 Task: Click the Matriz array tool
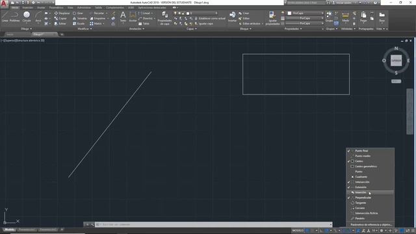[x=96, y=23]
